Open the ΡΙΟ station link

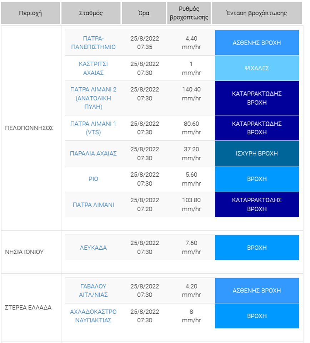(93, 179)
